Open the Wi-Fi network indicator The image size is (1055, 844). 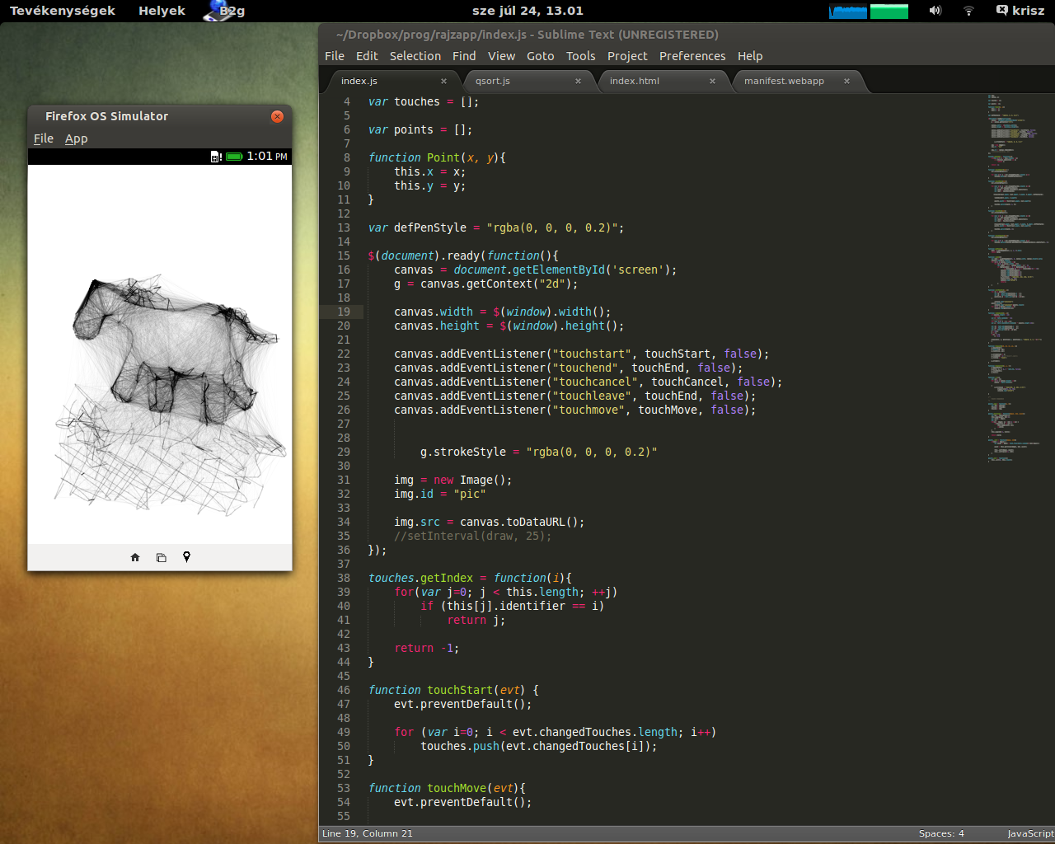[968, 11]
